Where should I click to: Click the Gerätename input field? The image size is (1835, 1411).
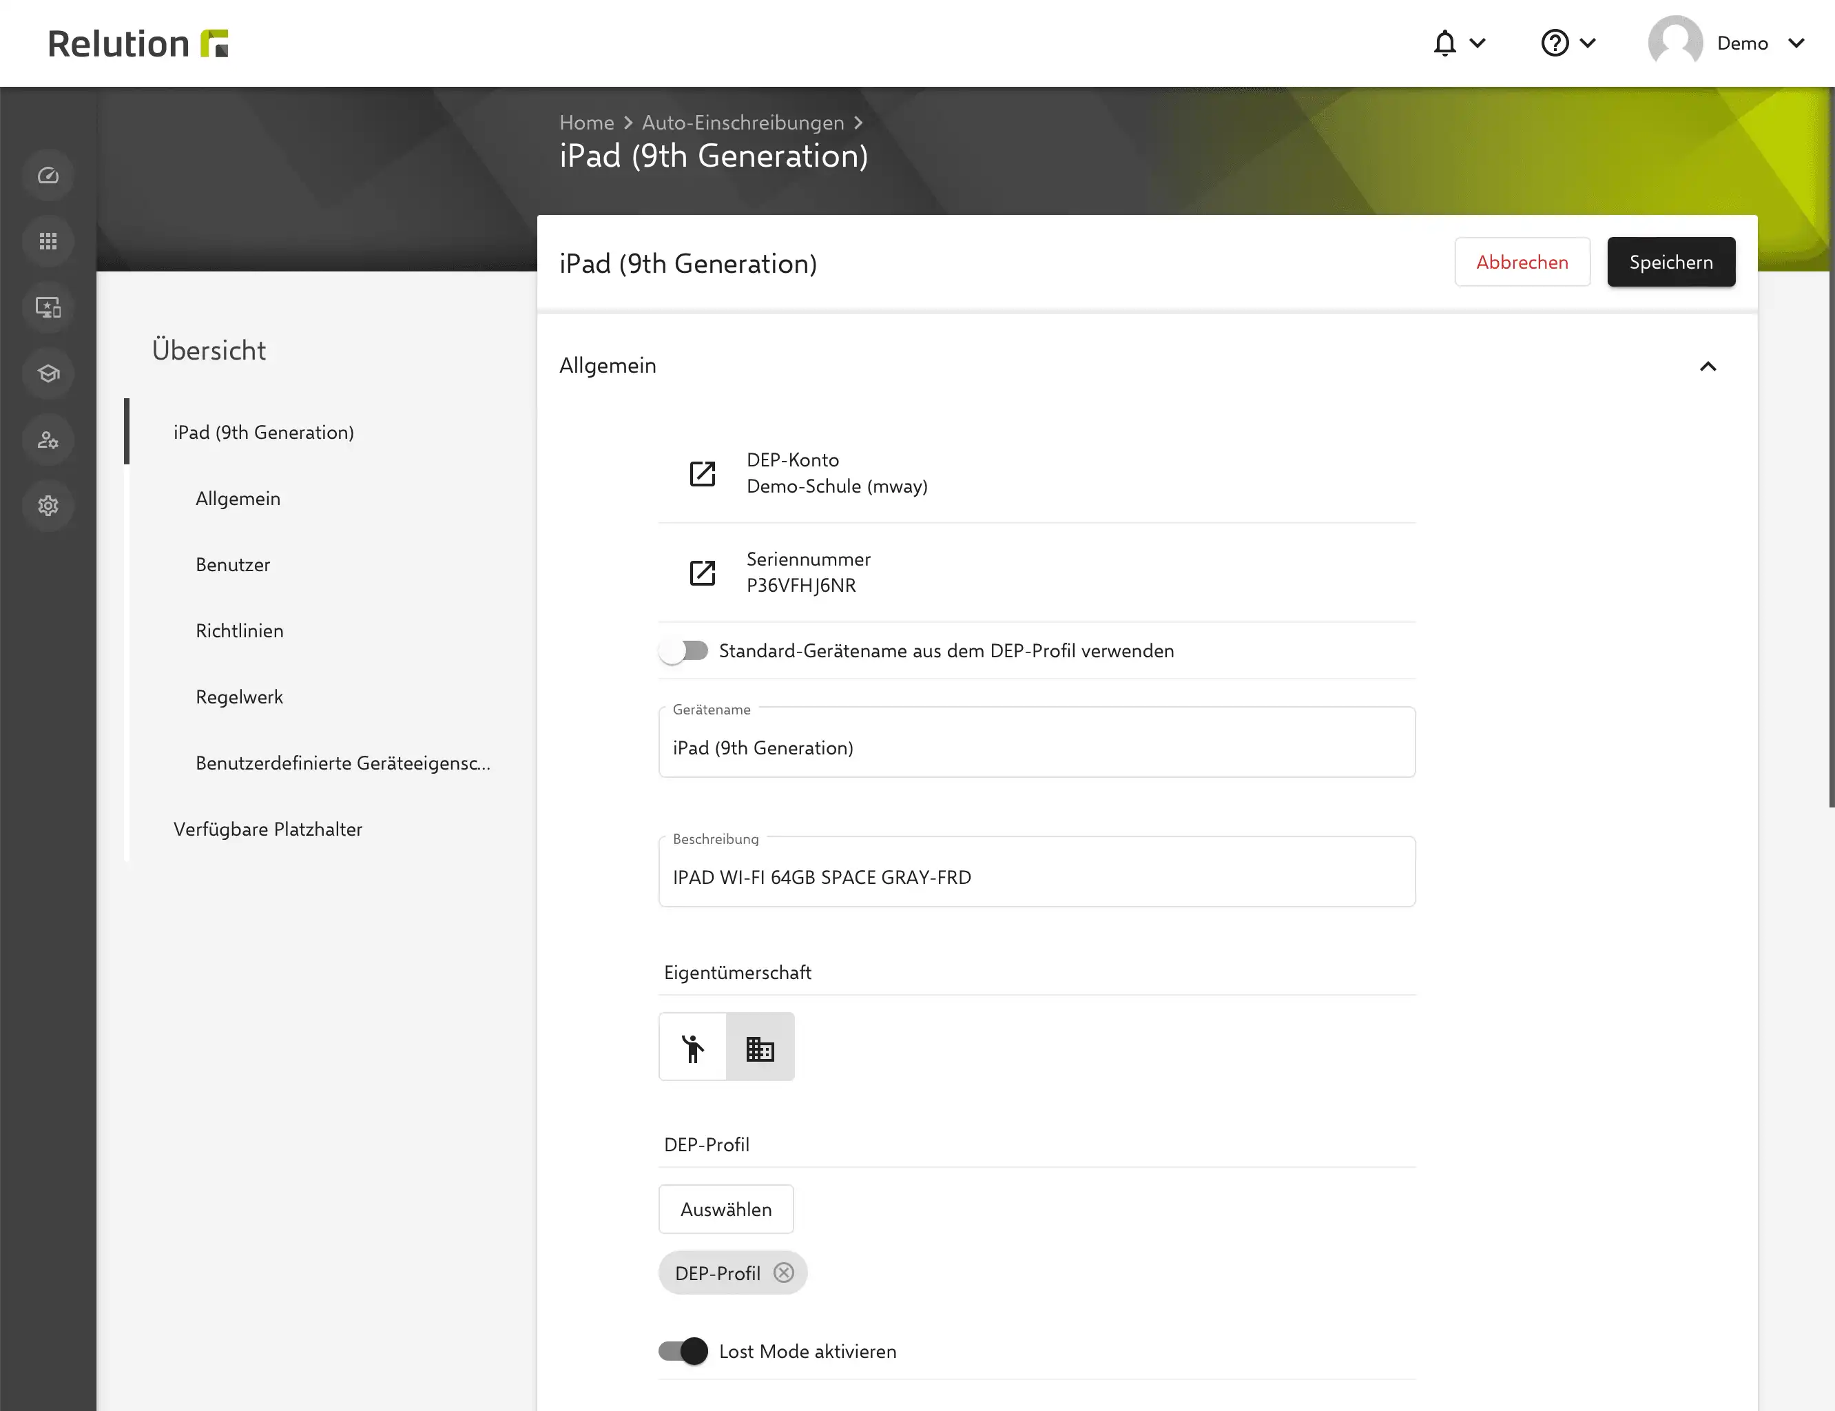1037,743
